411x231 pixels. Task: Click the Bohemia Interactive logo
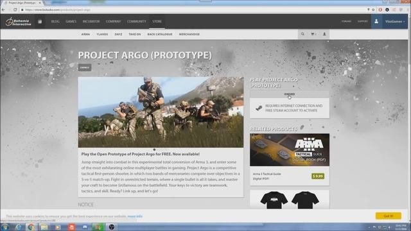[x=19, y=21]
